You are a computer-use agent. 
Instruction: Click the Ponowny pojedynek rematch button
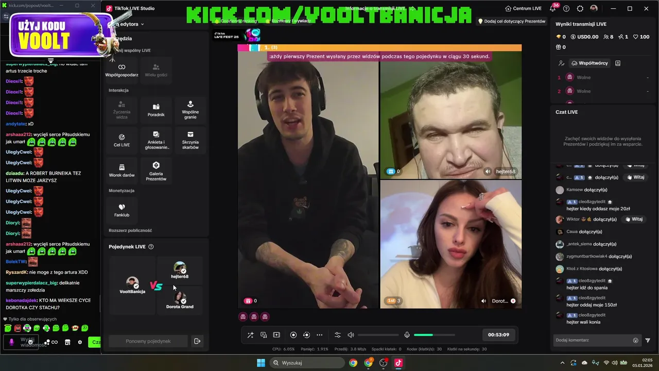[148, 341]
